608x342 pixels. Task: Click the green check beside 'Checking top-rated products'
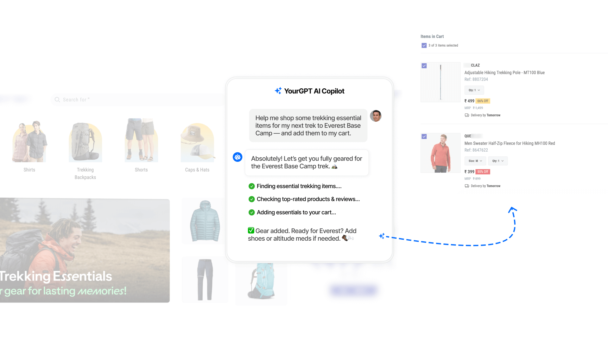(252, 199)
